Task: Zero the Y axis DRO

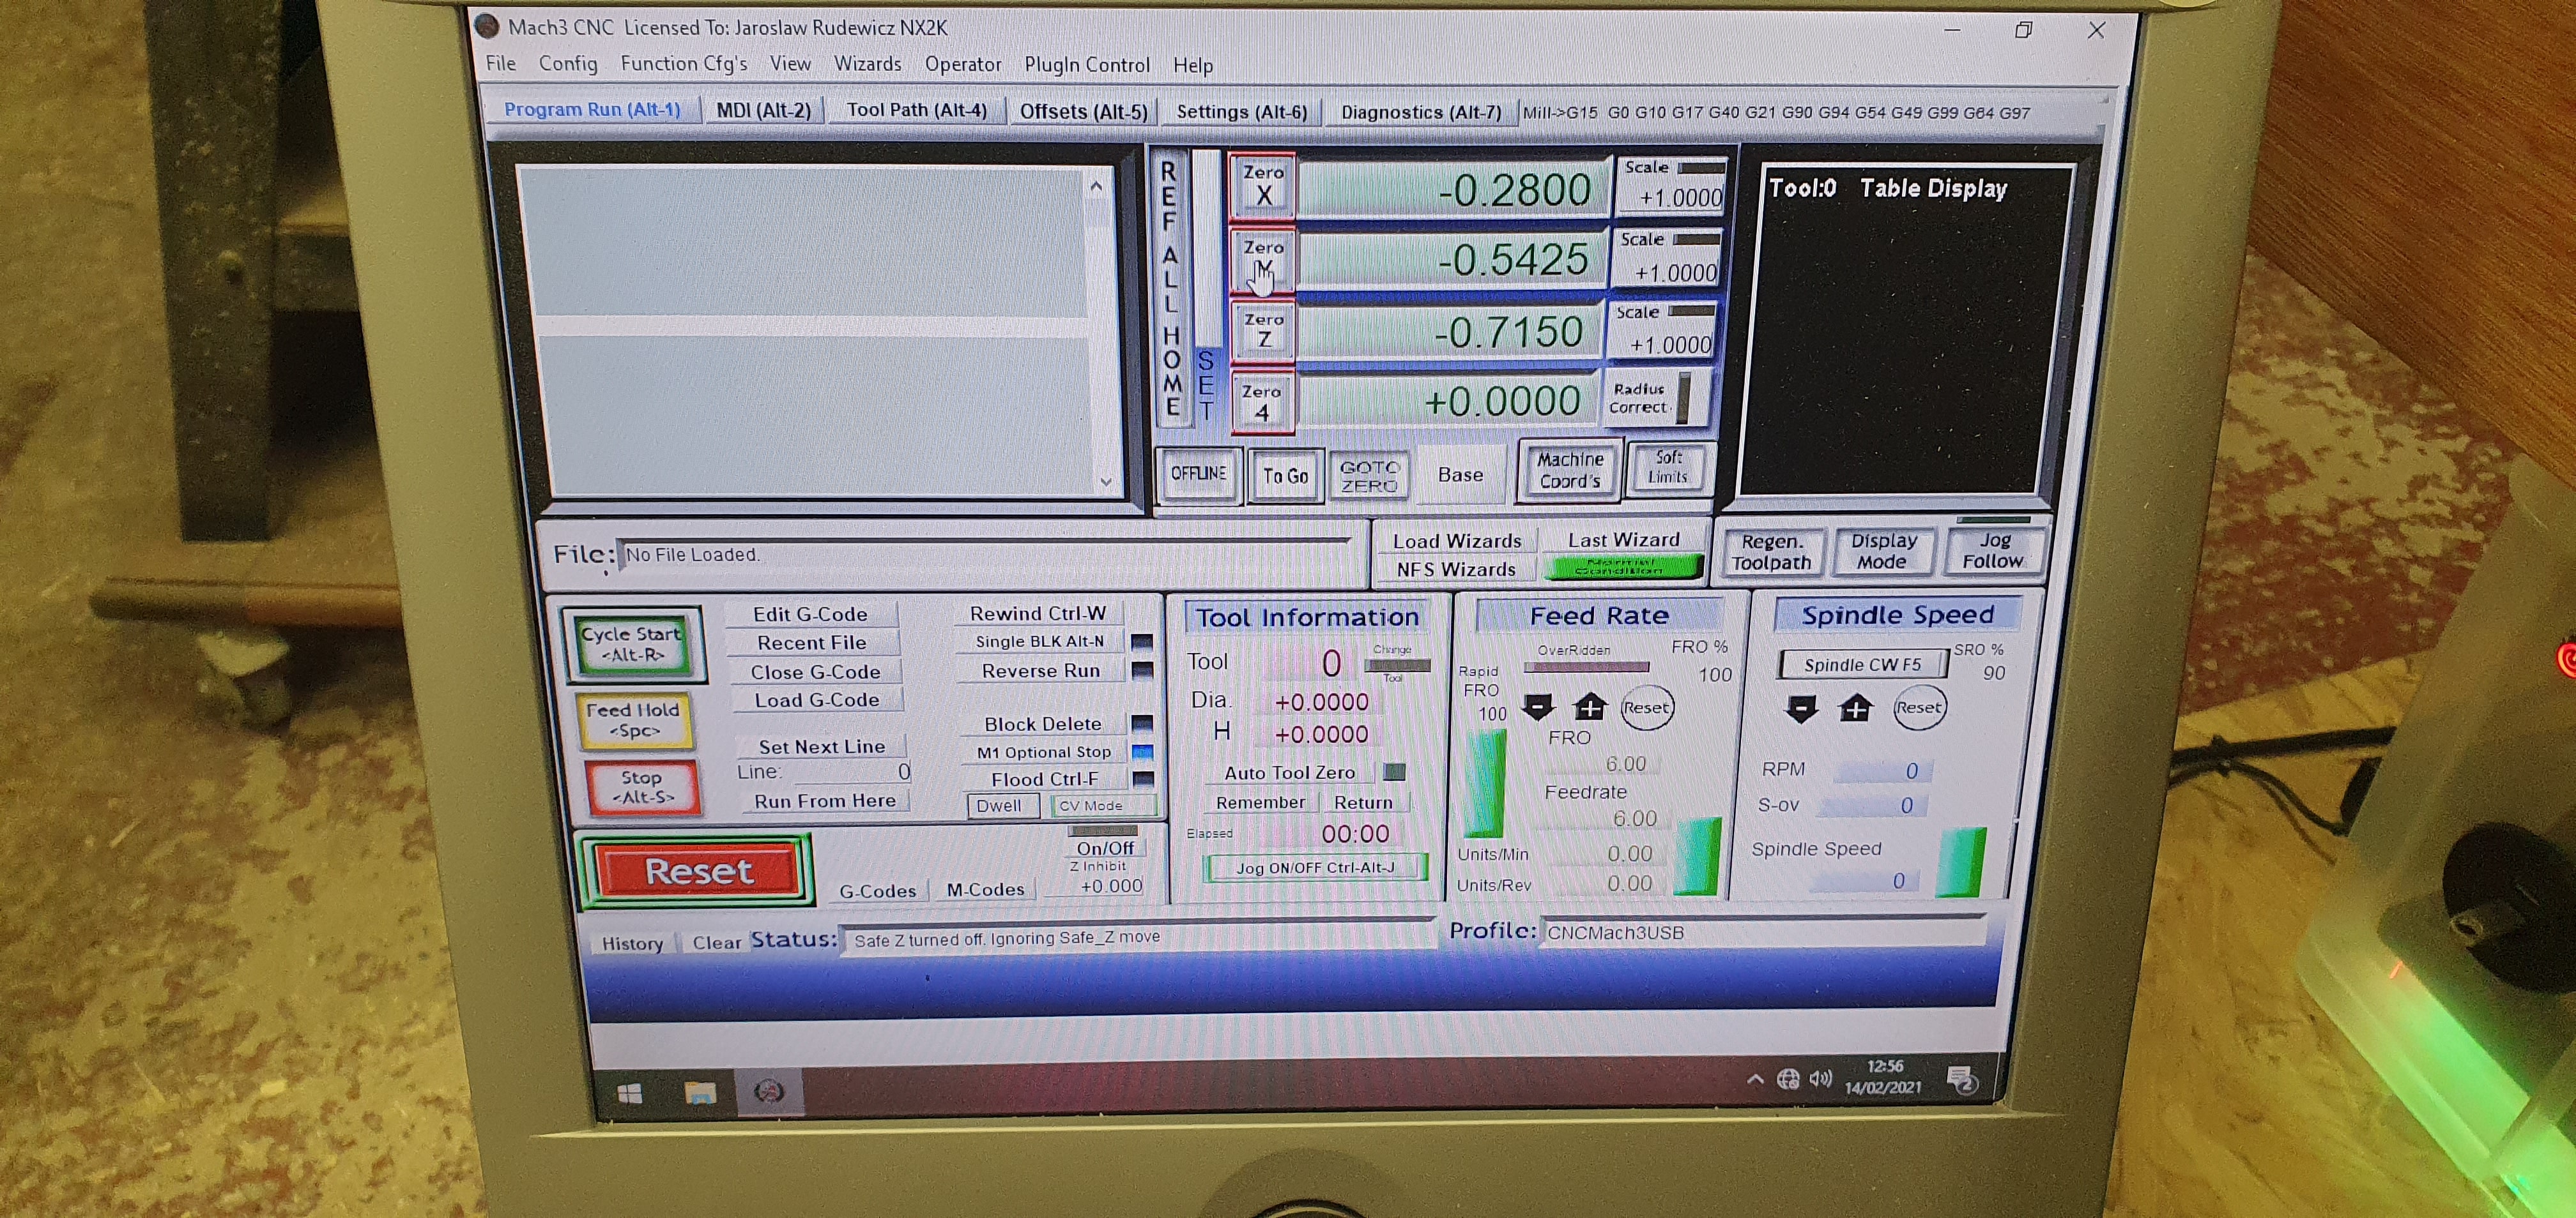Action: 1263,261
